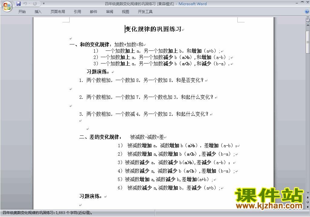Click the Redo icon in quick access toolbar
Image resolution: width=310 pixels, height=217 pixels.
[35, 4]
